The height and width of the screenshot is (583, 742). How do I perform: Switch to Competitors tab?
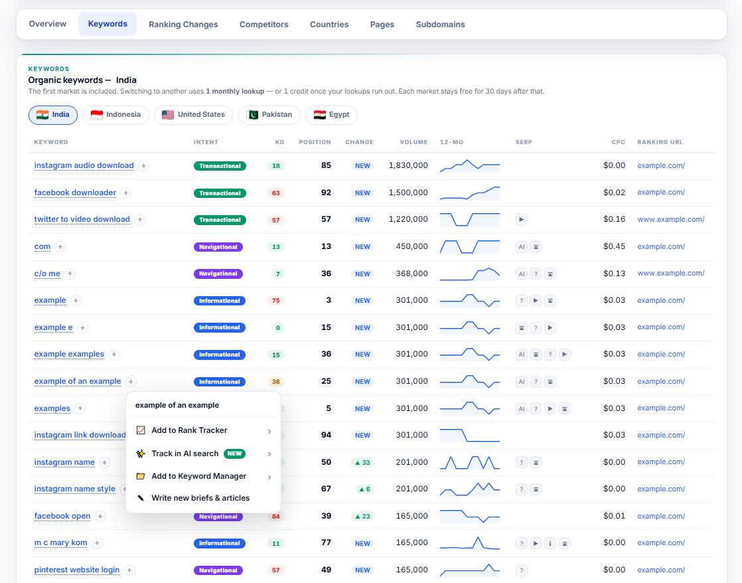click(x=264, y=24)
